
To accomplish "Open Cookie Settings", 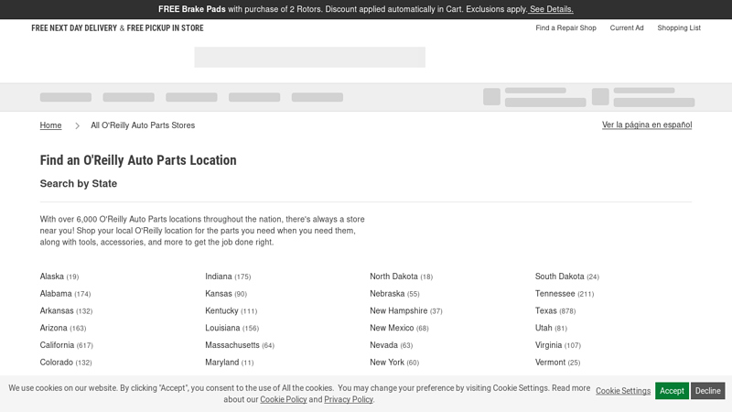I will (623, 391).
